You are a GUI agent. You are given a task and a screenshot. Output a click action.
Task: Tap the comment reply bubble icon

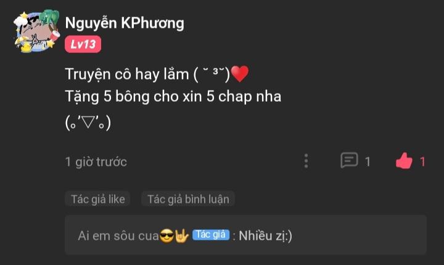(x=349, y=160)
